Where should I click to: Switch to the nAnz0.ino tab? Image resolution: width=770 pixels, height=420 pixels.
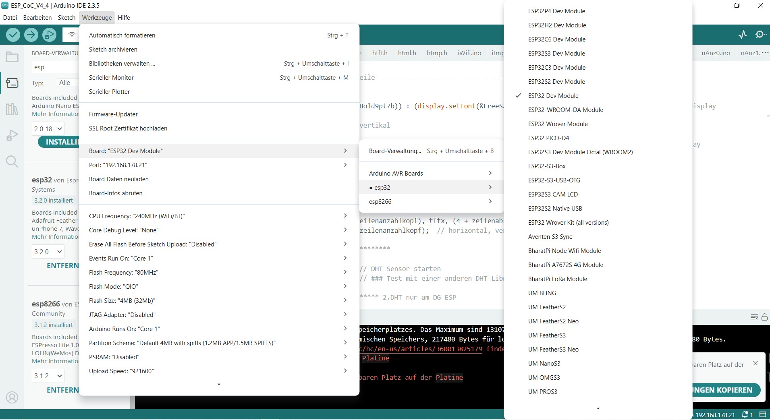click(x=716, y=53)
